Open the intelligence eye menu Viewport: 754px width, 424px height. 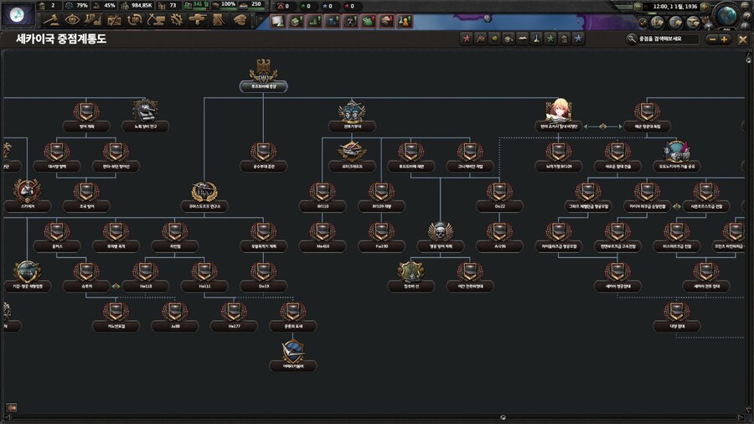[x=71, y=20]
